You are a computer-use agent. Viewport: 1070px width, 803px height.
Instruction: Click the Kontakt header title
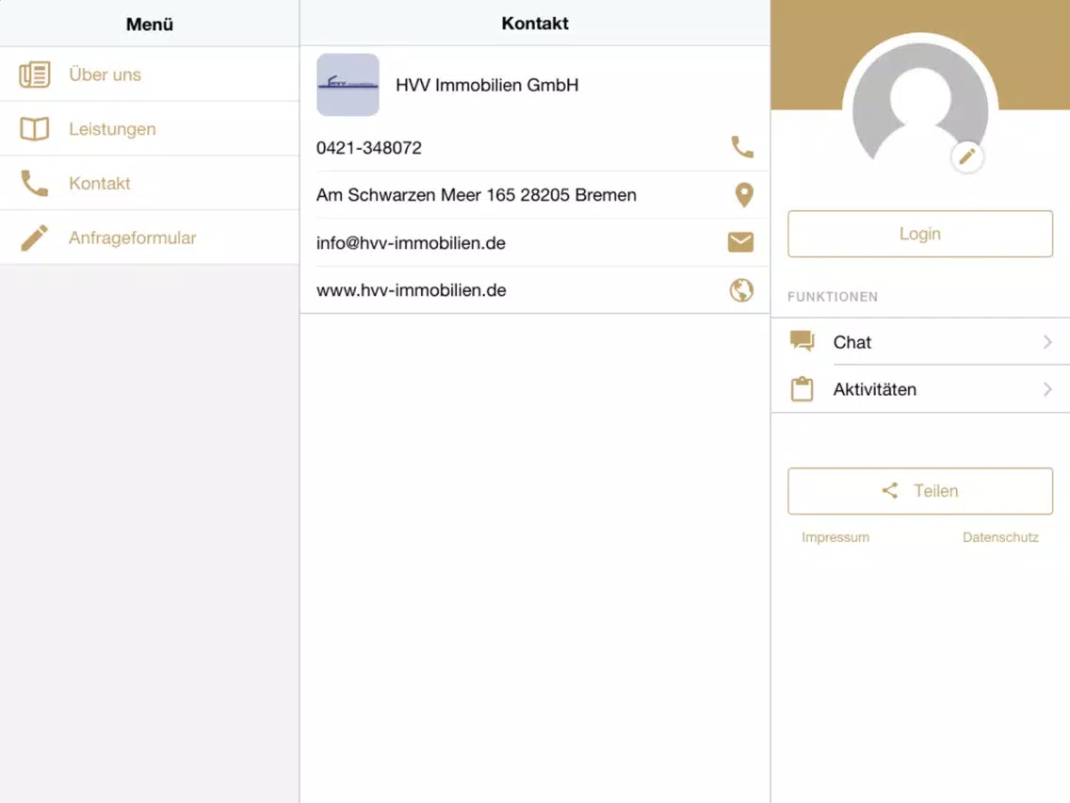click(535, 24)
